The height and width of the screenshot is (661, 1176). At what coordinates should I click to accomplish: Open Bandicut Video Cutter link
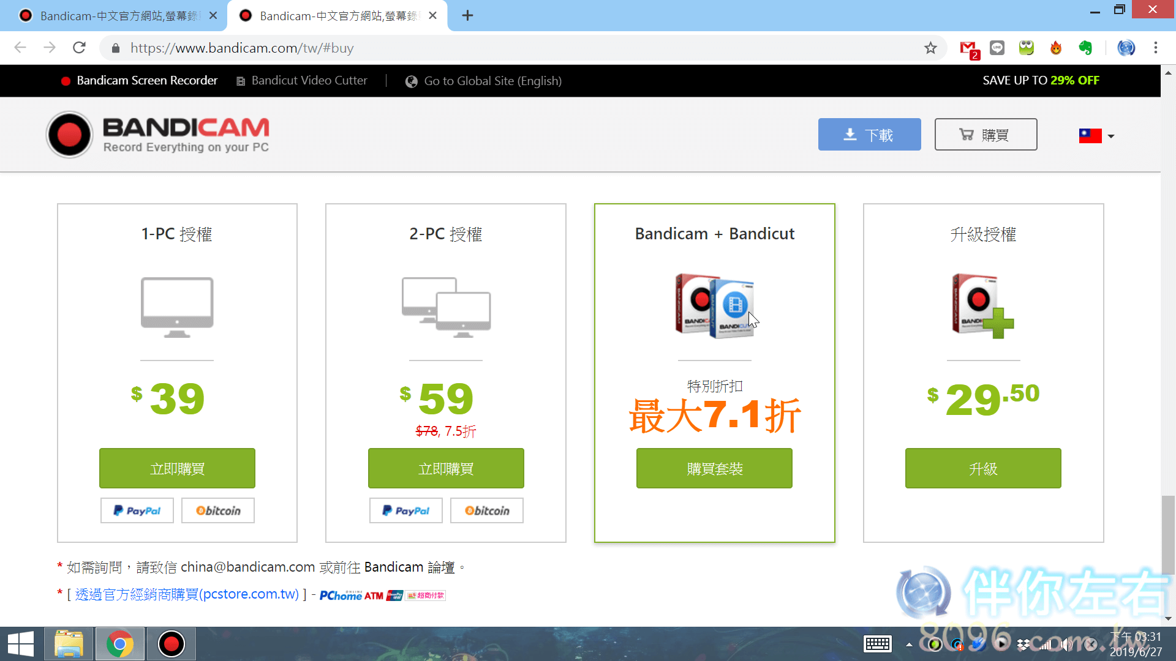pos(302,81)
